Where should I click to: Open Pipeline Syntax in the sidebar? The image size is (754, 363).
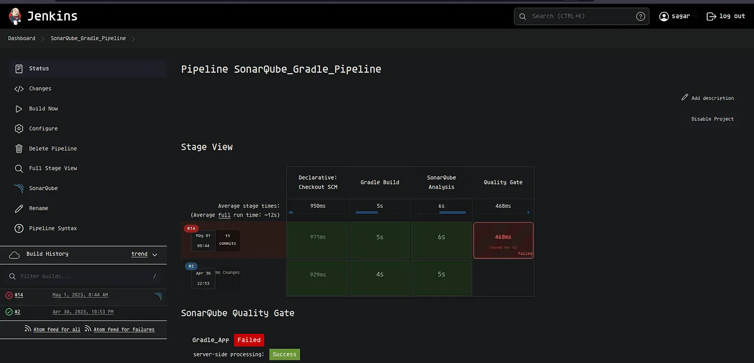pyautogui.click(x=88, y=228)
